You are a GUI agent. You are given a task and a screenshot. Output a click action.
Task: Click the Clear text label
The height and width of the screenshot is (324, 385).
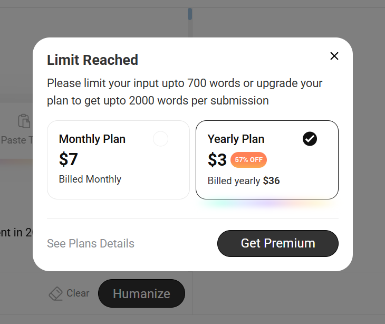pyautogui.click(x=78, y=293)
